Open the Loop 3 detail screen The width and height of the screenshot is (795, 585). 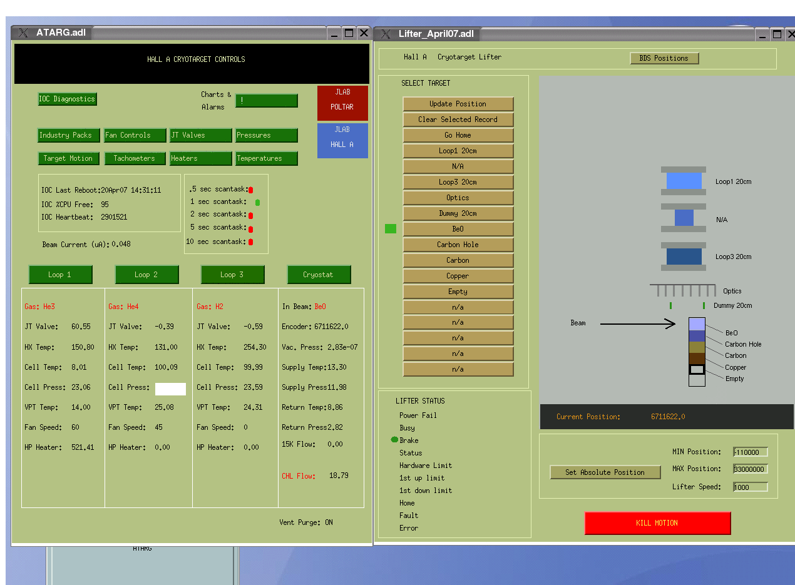pos(233,275)
